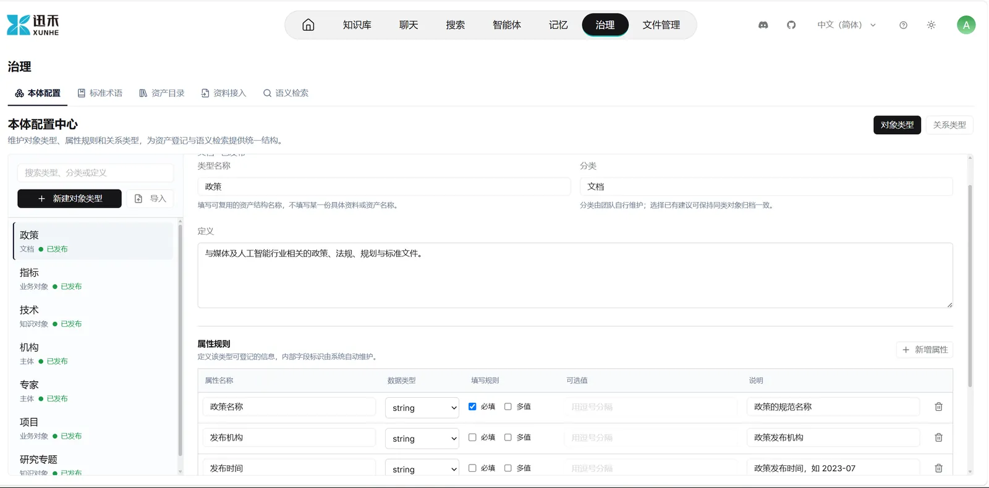Select 技术 in object type list

pyautogui.click(x=93, y=316)
